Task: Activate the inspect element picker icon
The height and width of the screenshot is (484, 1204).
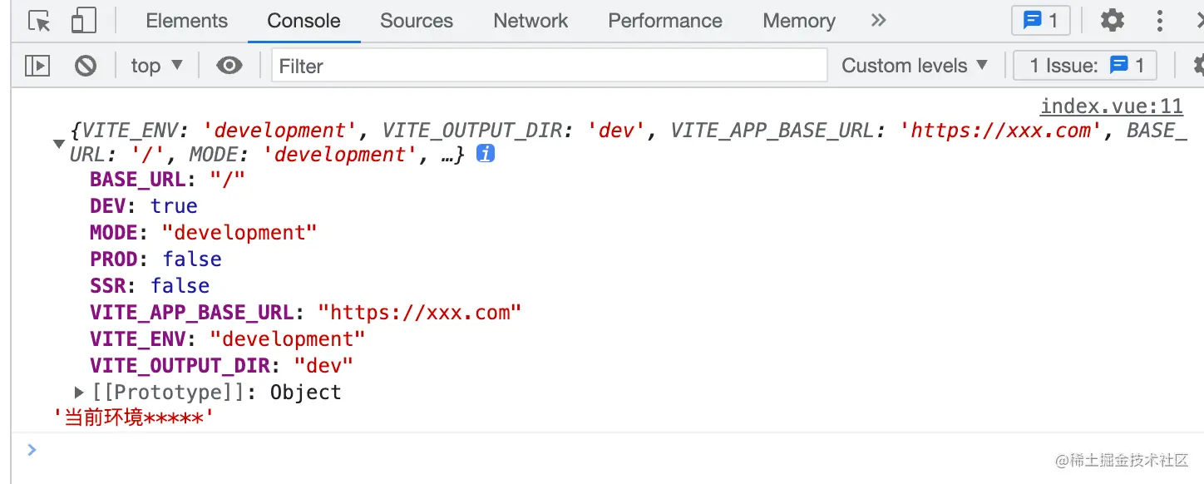Action: pos(38,21)
